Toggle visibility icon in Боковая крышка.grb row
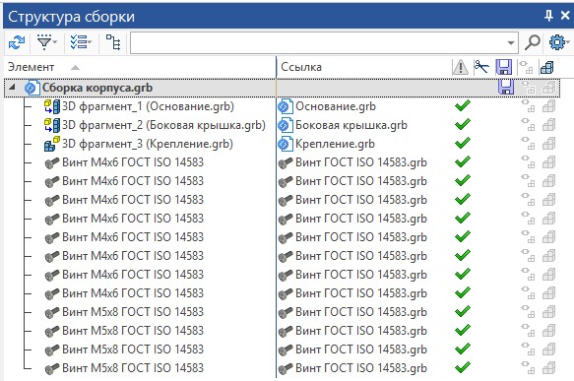574x381 pixels. coord(528,125)
